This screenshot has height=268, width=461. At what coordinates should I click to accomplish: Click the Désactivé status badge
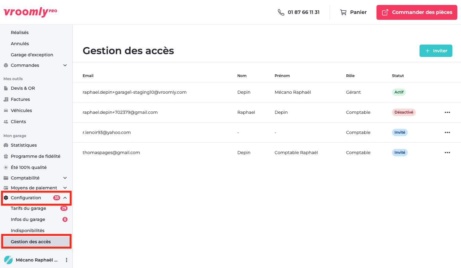pos(404,112)
